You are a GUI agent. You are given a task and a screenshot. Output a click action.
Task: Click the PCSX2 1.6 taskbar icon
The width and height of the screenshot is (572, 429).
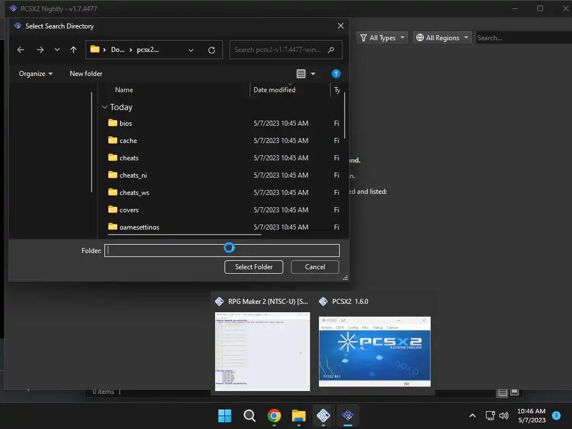point(323,416)
